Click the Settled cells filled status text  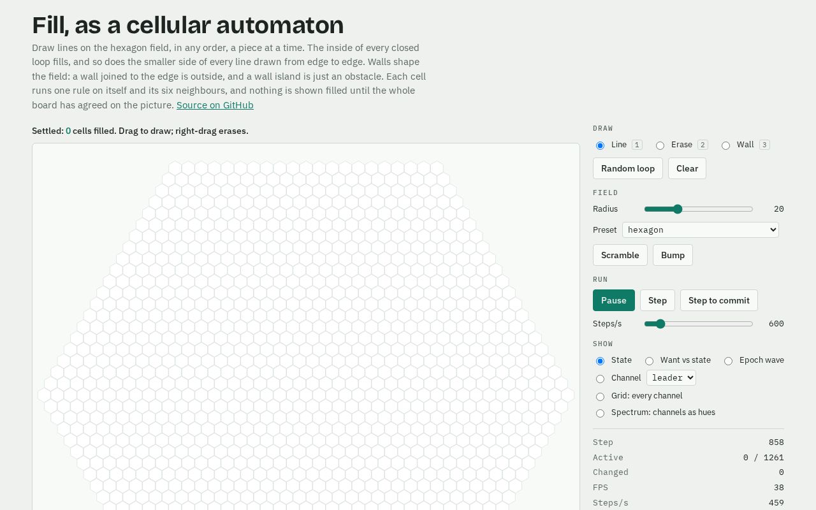point(140,131)
